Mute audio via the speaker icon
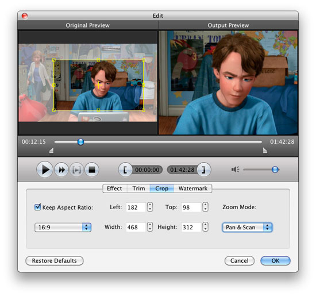316x296 pixels. coord(235,170)
